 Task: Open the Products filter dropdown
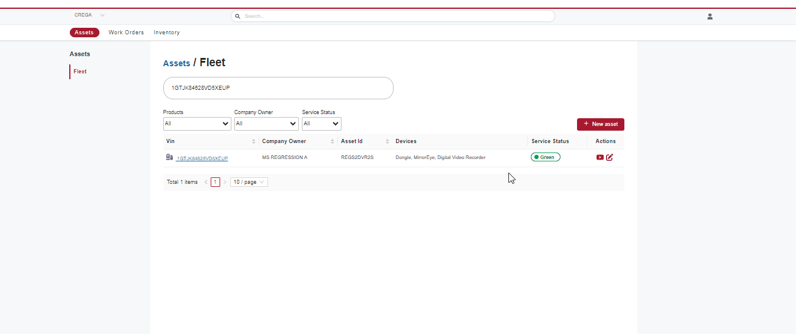(197, 124)
